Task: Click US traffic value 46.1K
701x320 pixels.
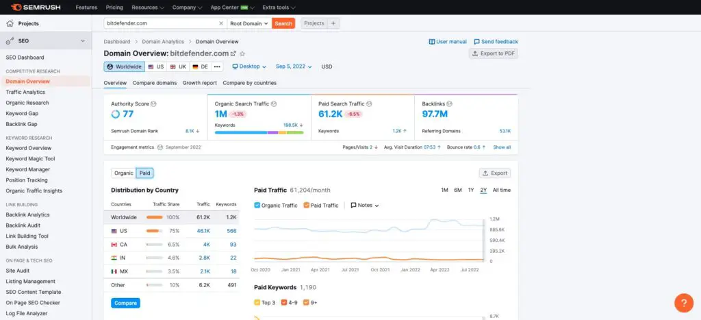Action: [203, 231]
